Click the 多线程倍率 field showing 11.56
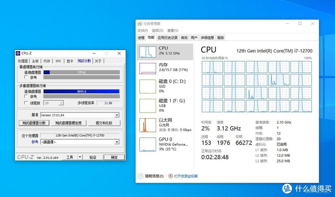The image size is (335, 197). 108,103
